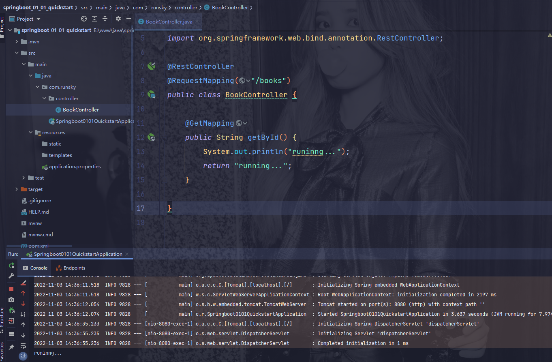552x362 pixels.
Task: Click the getById method name
Action: pyautogui.click(x=263, y=137)
